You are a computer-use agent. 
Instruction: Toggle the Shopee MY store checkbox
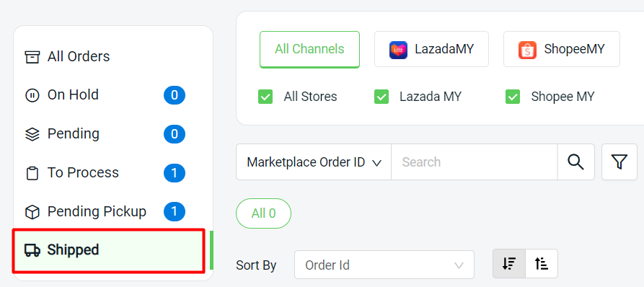pyautogui.click(x=513, y=97)
